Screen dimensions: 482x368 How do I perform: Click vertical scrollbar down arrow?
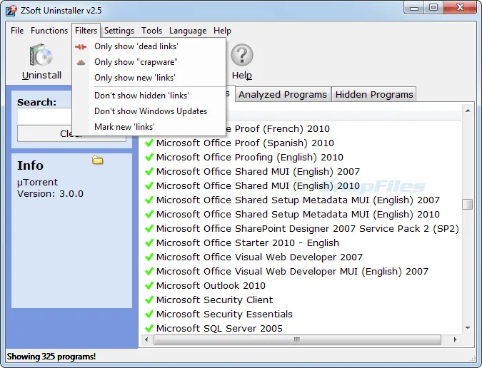coord(468,328)
